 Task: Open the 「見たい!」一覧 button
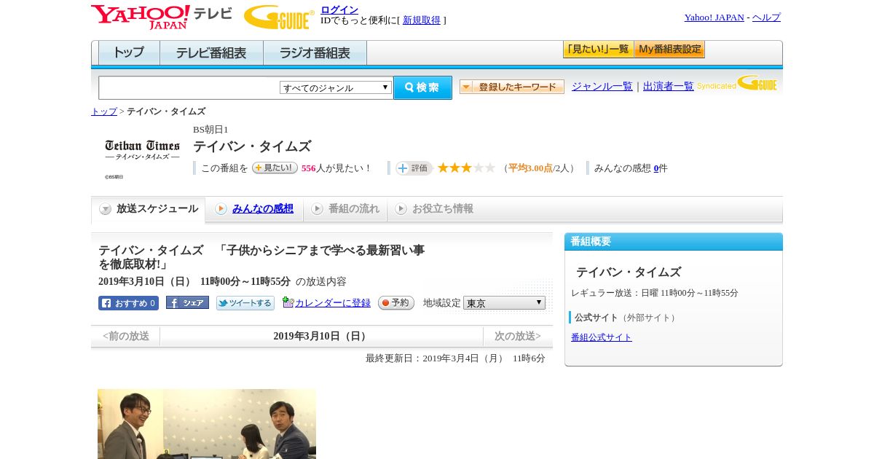pos(598,50)
